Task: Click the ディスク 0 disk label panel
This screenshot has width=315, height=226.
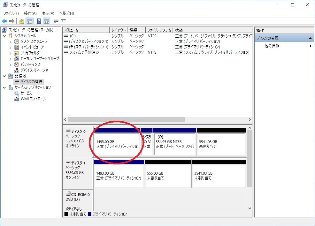Action: 78,142
